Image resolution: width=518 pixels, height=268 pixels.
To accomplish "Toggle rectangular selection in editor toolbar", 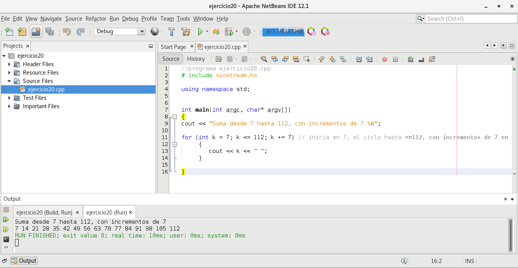I will pos(306,59).
